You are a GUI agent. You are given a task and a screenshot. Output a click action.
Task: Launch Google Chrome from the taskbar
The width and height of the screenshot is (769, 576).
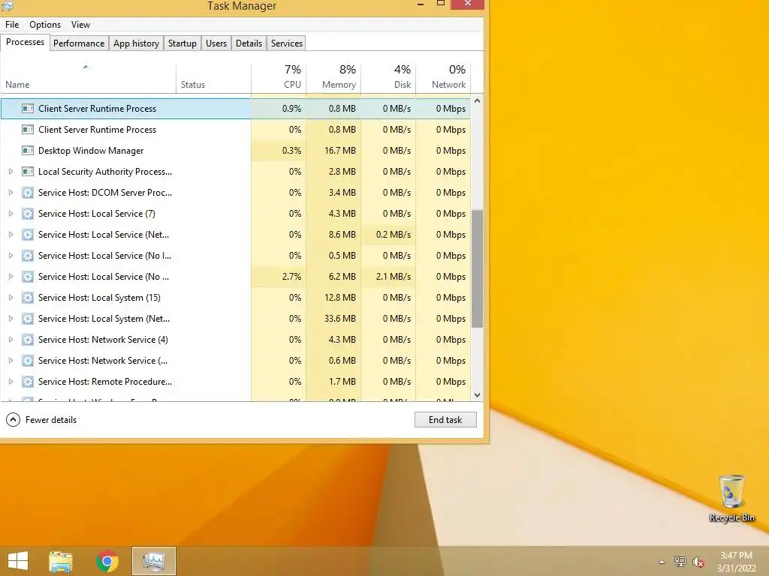(x=107, y=561)
